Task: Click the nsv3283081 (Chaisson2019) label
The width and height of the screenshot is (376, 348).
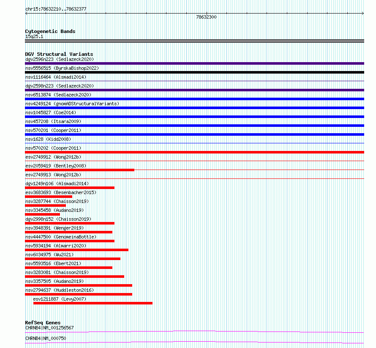Action: coord(57,272)
